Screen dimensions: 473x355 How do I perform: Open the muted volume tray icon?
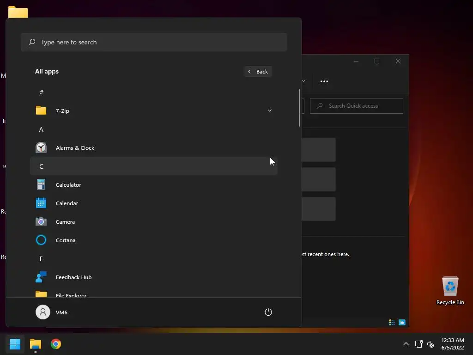[431, 344]
